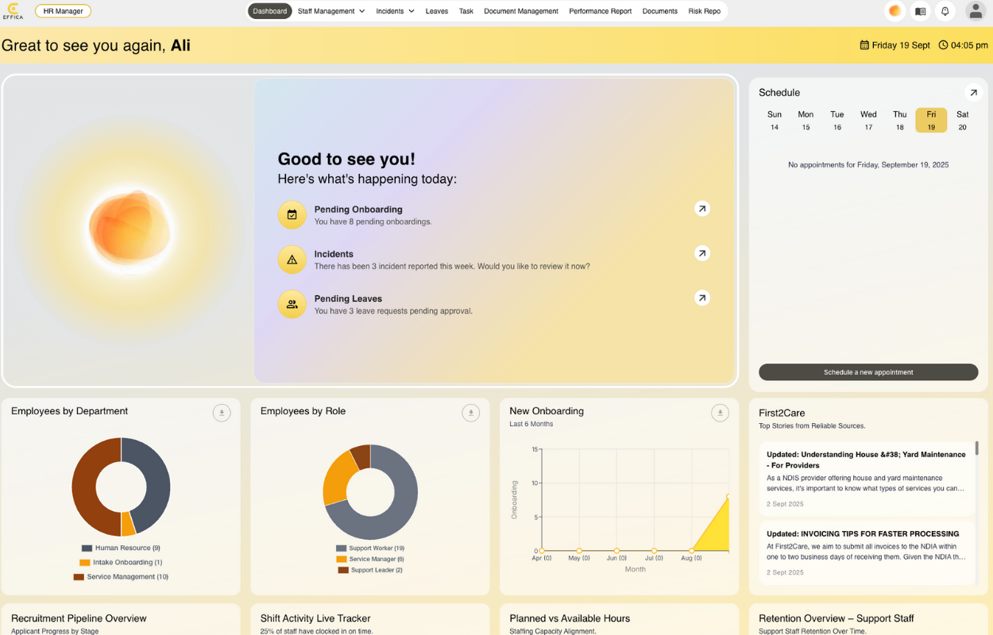Download Employees by Role chart
993x635 pixels.
(471, 413)
